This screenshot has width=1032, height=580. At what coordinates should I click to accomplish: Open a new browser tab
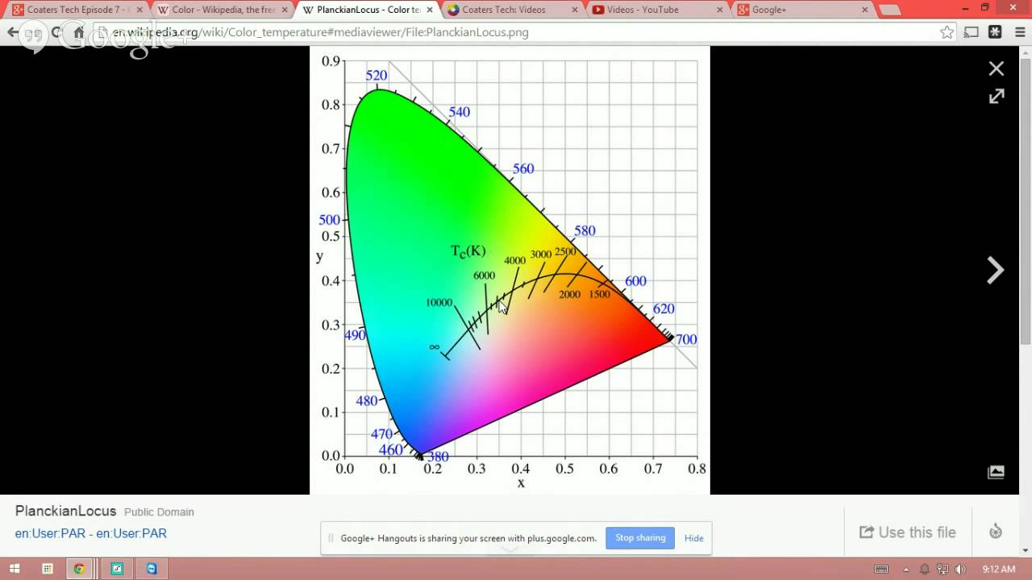tap(888, 10)
